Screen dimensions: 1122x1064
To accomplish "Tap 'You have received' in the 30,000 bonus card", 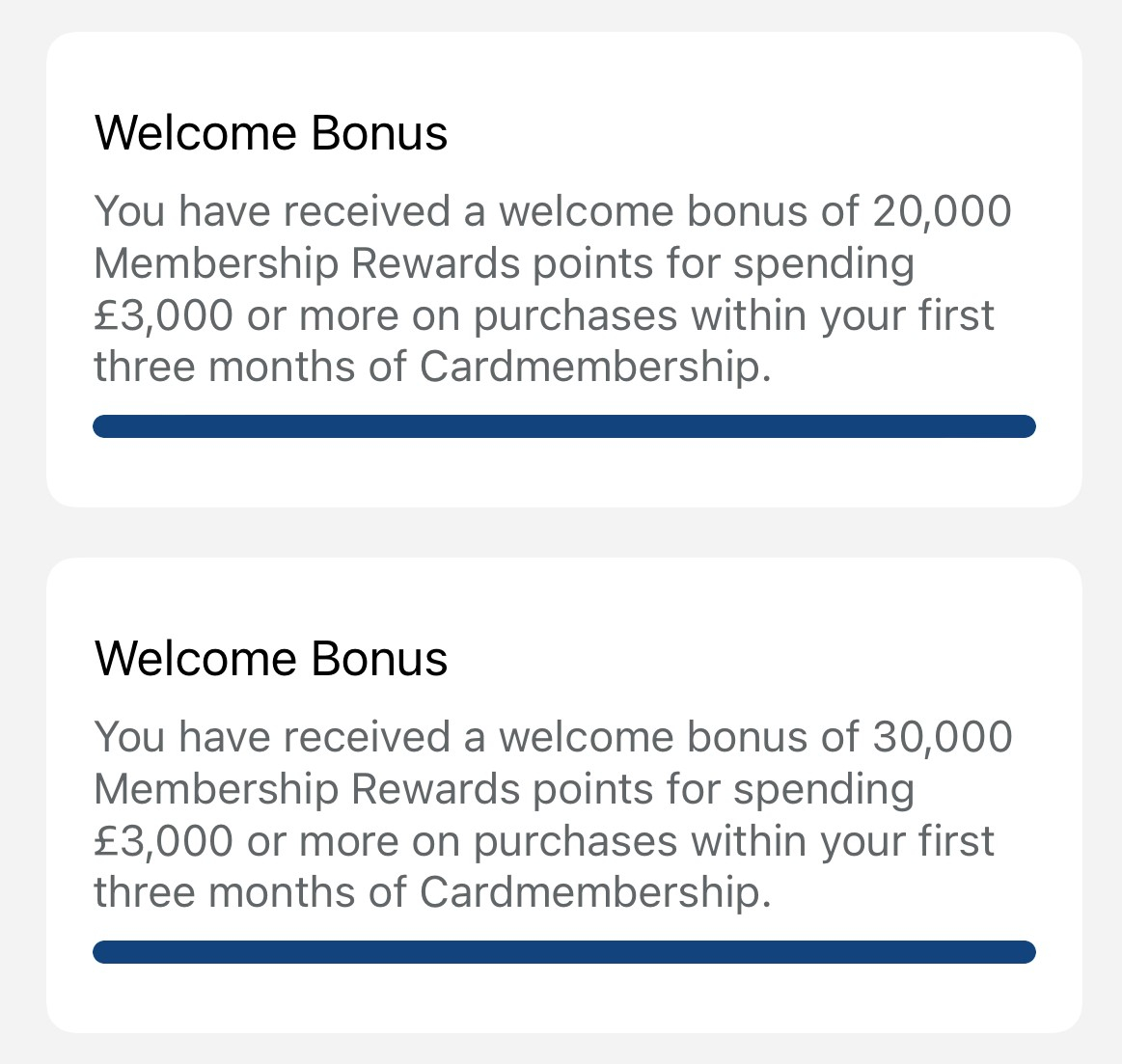I will click(273, 738).
